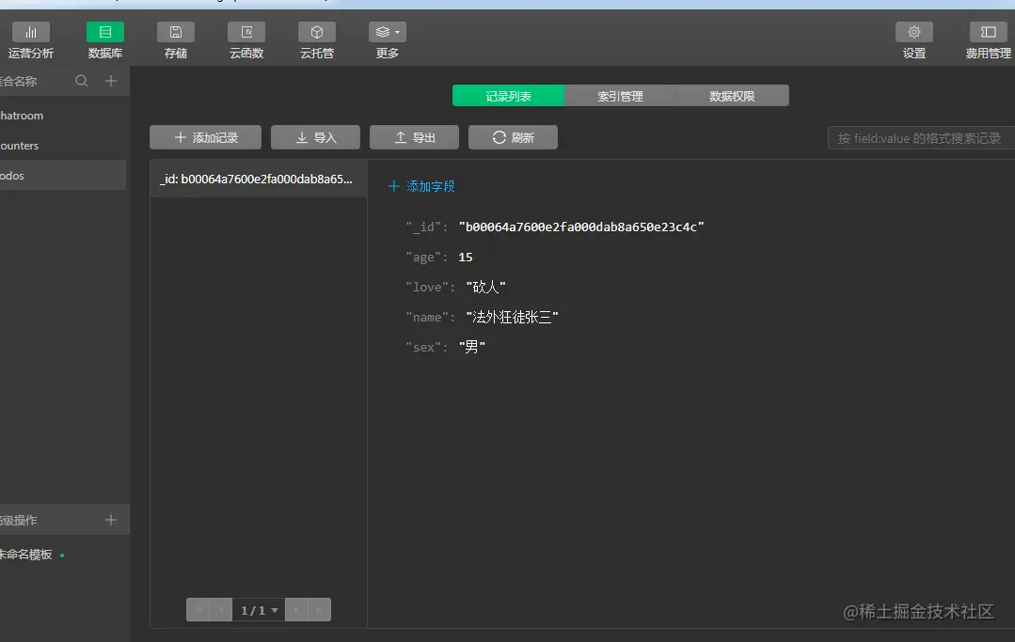
Task: Click the _id value string
Action: 581,227
